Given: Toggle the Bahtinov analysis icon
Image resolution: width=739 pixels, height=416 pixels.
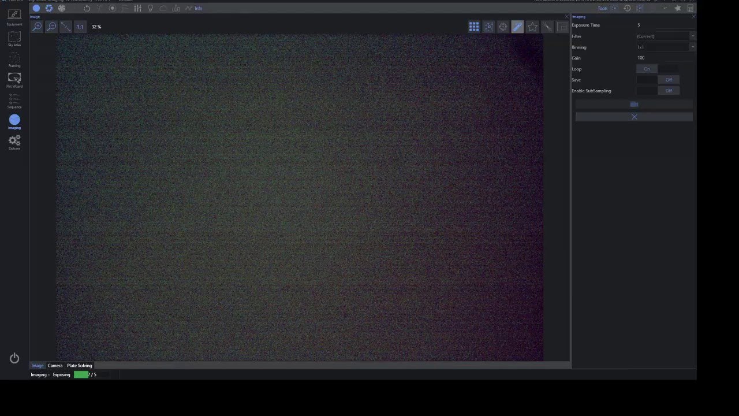Looking at the screenshot, I should [547, 27].
